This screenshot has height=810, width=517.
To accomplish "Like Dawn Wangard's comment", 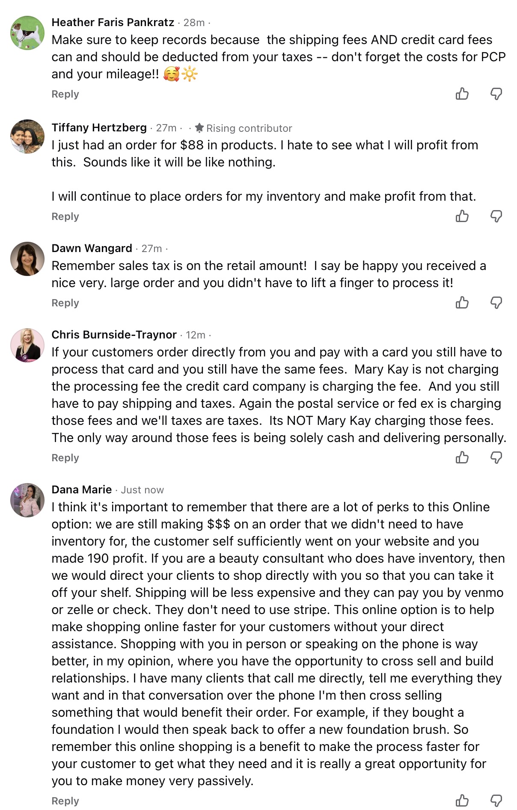I will pos(462,303).
